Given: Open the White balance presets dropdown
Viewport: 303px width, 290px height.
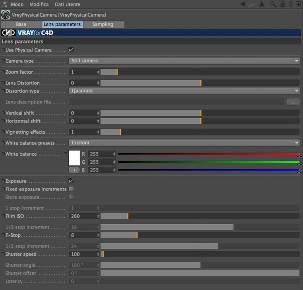Looking at the screenshot, I should [184, 142].
